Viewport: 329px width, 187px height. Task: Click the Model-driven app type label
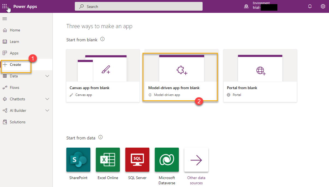tap(167, 95)
